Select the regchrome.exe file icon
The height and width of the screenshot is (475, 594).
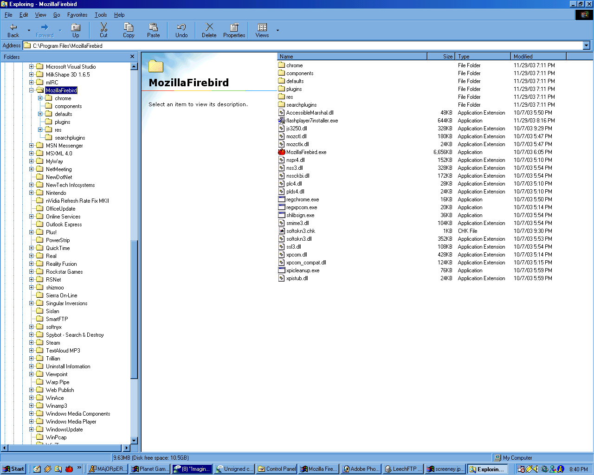coord(282,199)
